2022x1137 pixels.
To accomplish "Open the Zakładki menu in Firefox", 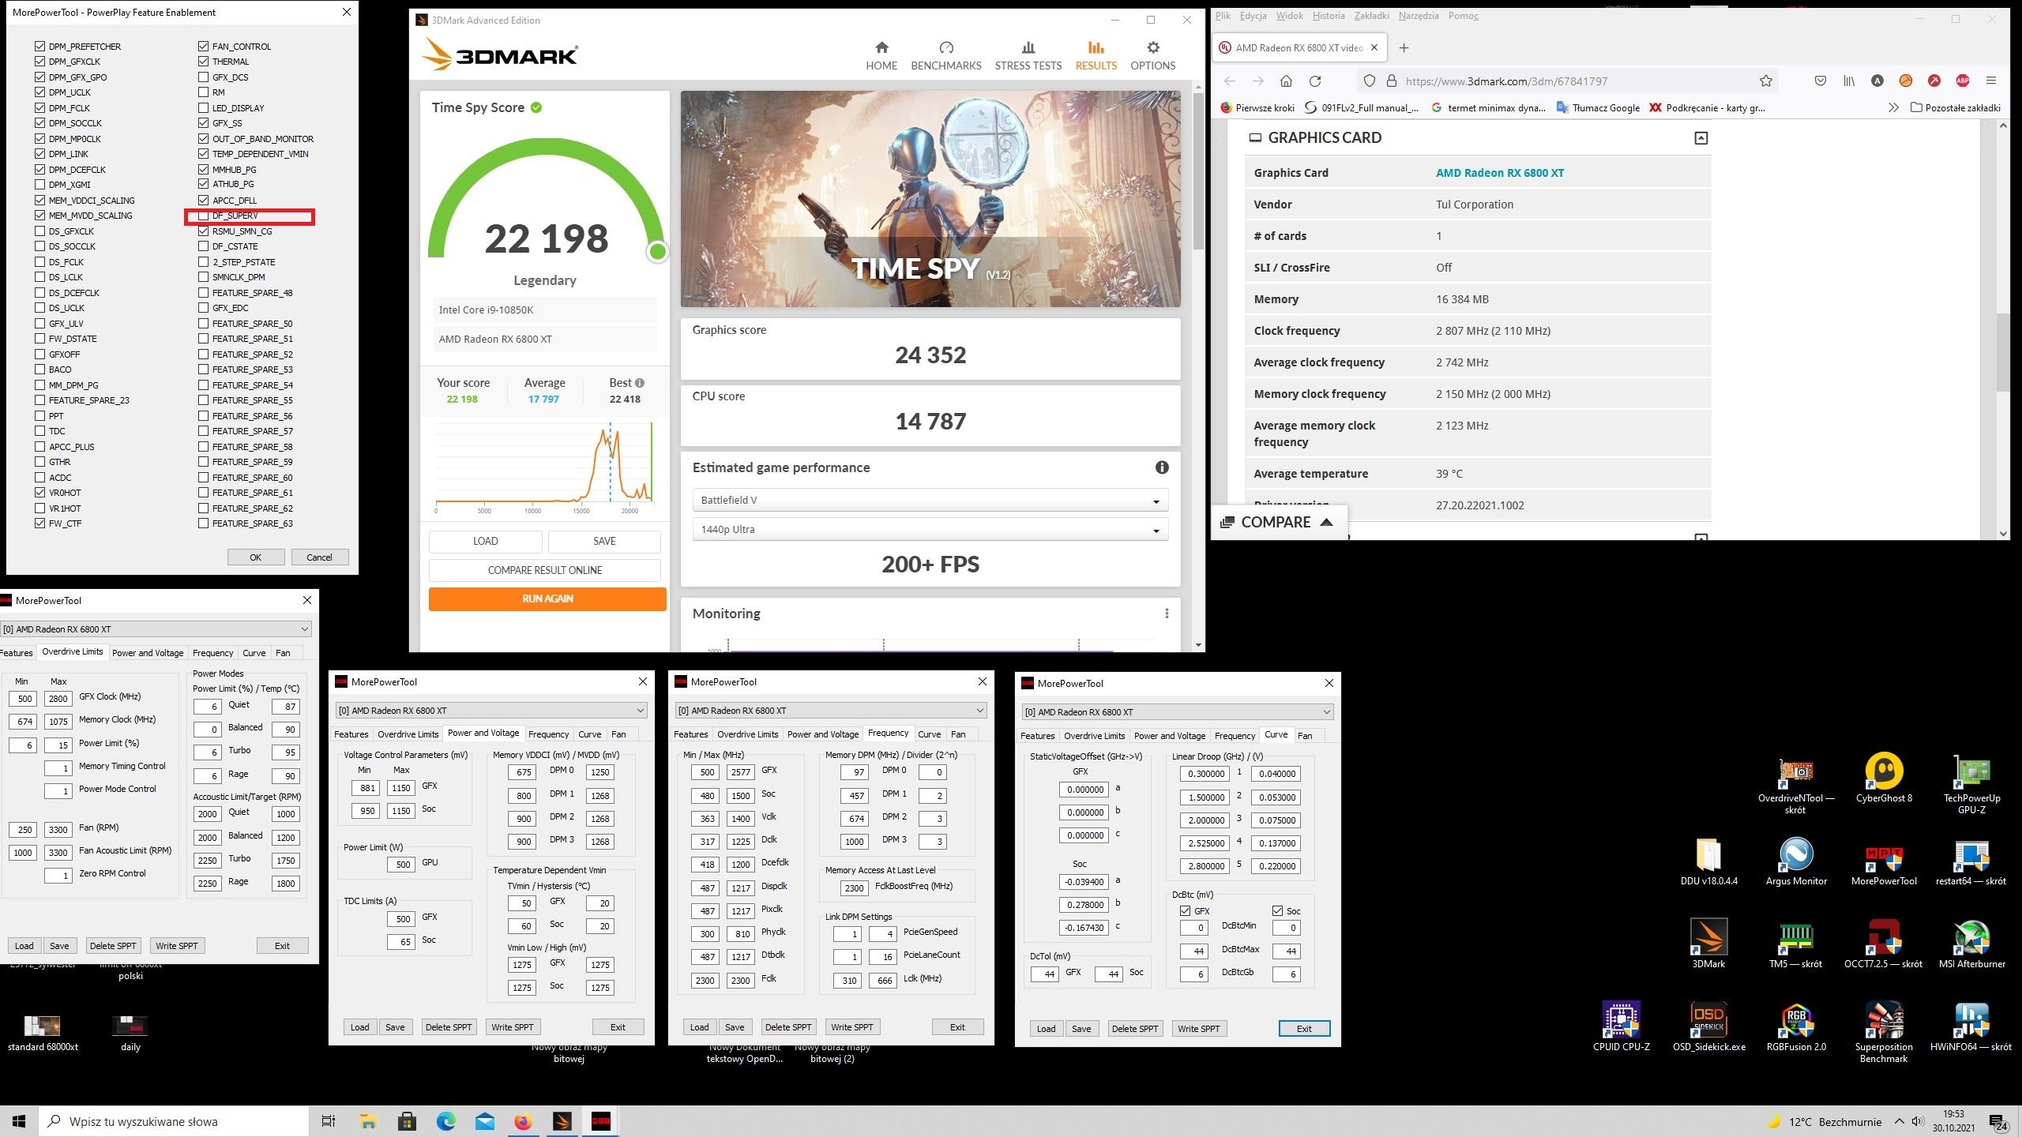I will pos(1371,16).
